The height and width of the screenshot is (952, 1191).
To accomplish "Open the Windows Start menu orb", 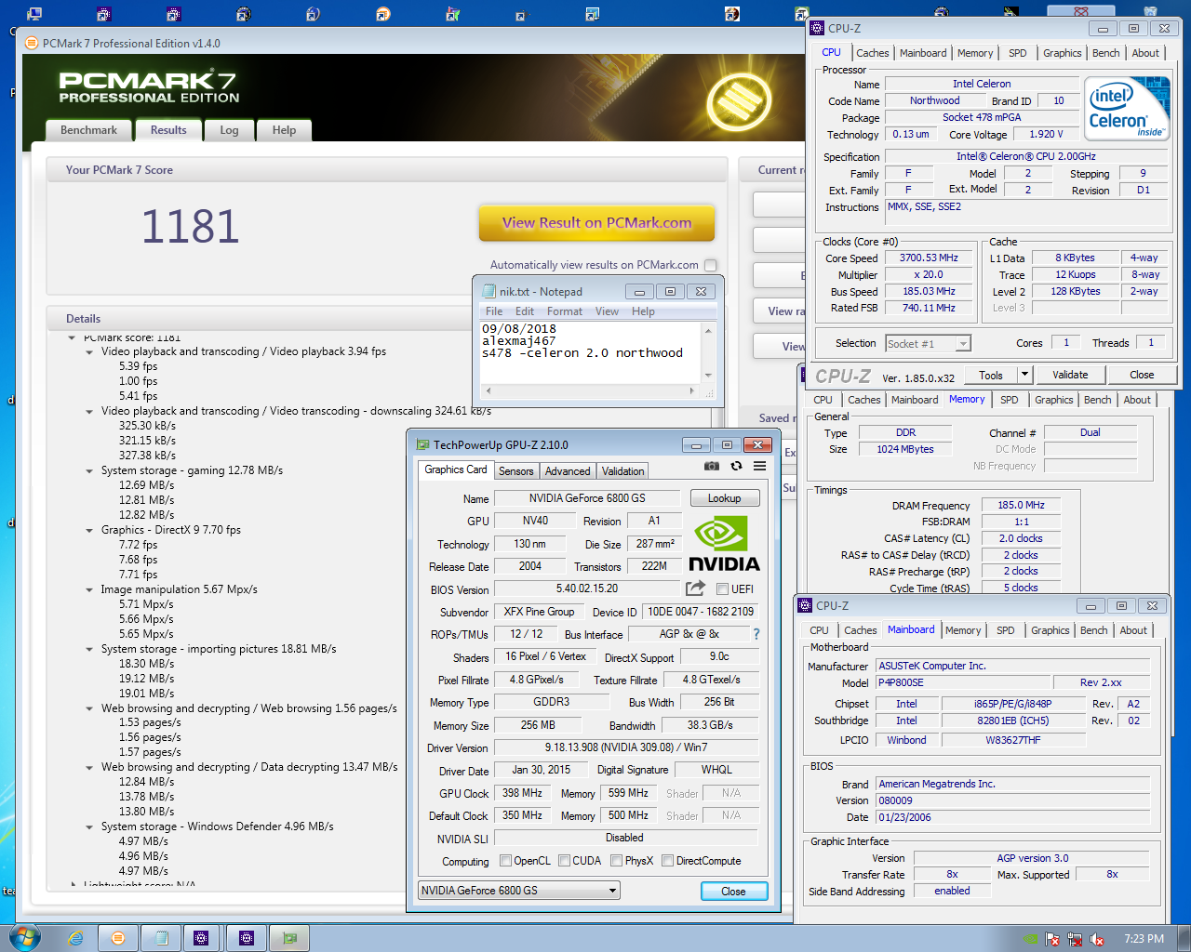I will (x=24, y=937).
